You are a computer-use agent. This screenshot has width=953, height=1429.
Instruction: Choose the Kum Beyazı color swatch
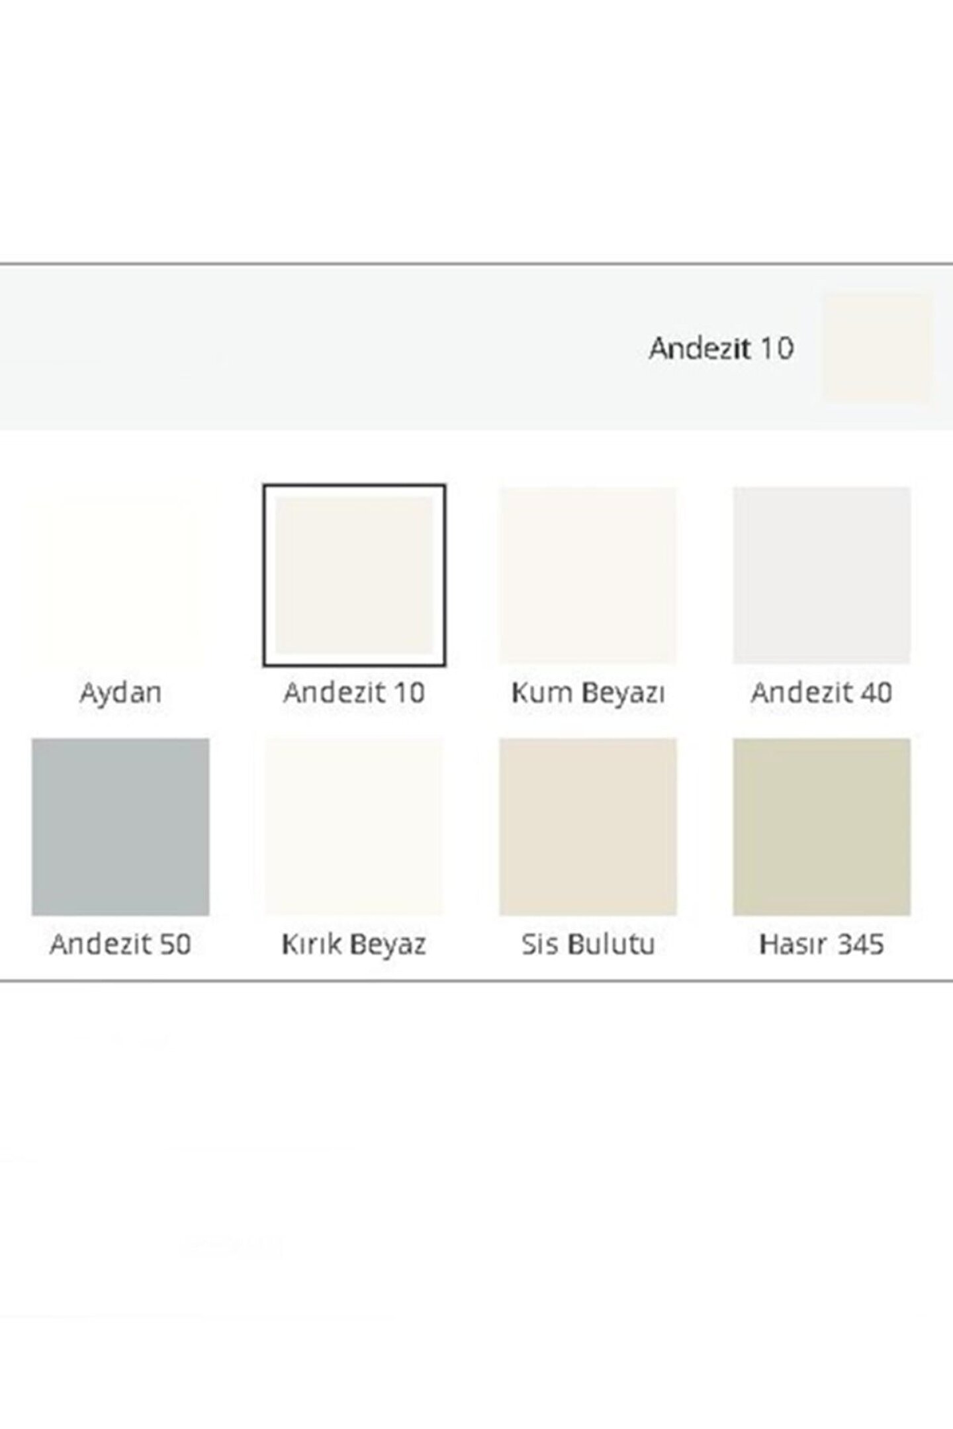click(x=588, y=576)
